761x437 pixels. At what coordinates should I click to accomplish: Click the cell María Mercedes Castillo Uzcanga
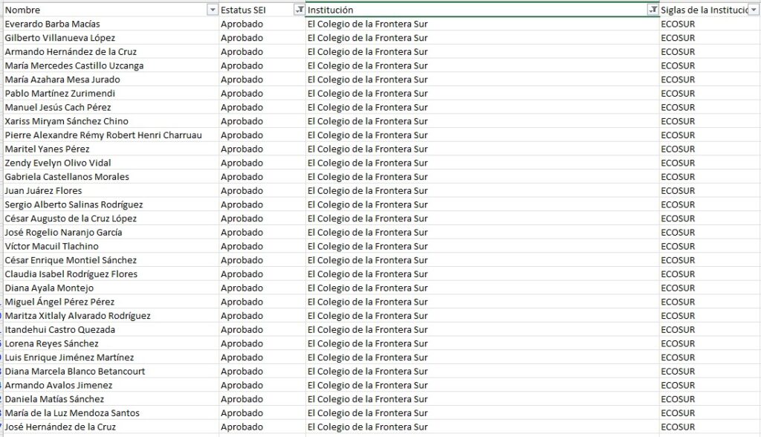point(74,65)
